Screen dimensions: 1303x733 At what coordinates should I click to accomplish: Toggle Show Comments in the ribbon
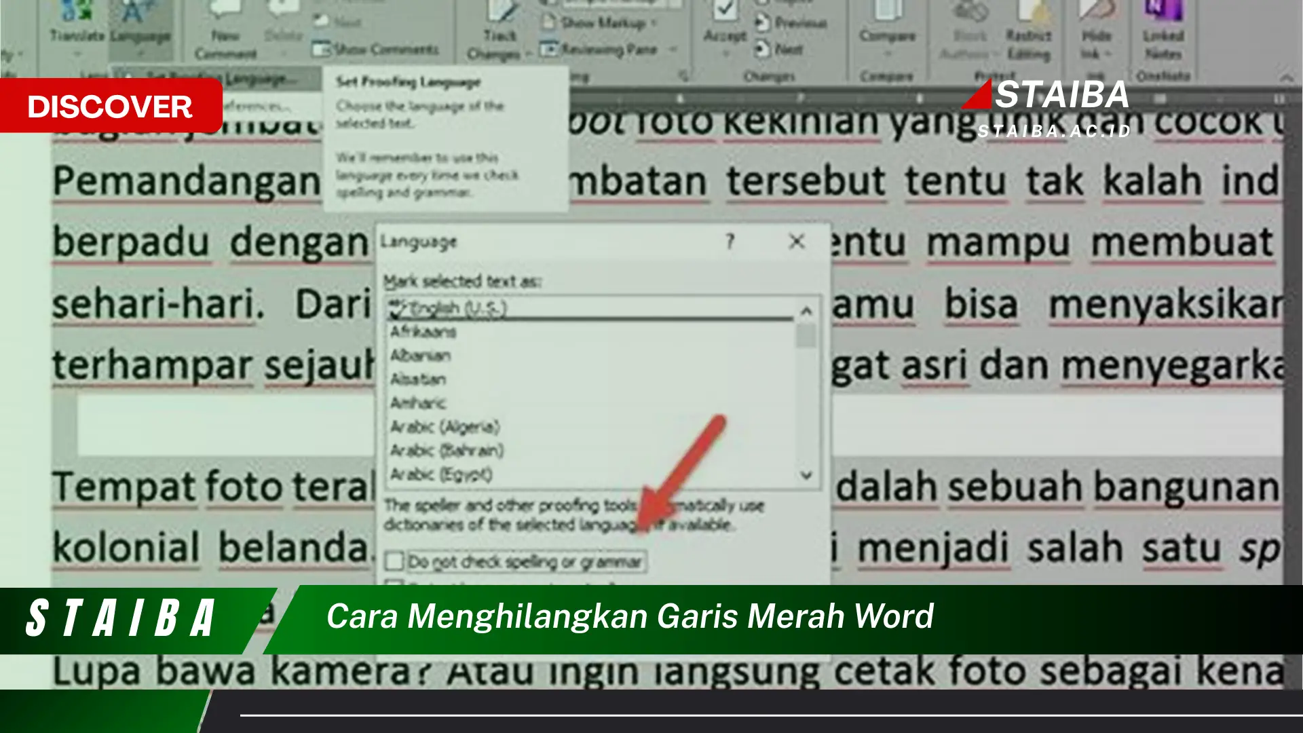[376, 49]
